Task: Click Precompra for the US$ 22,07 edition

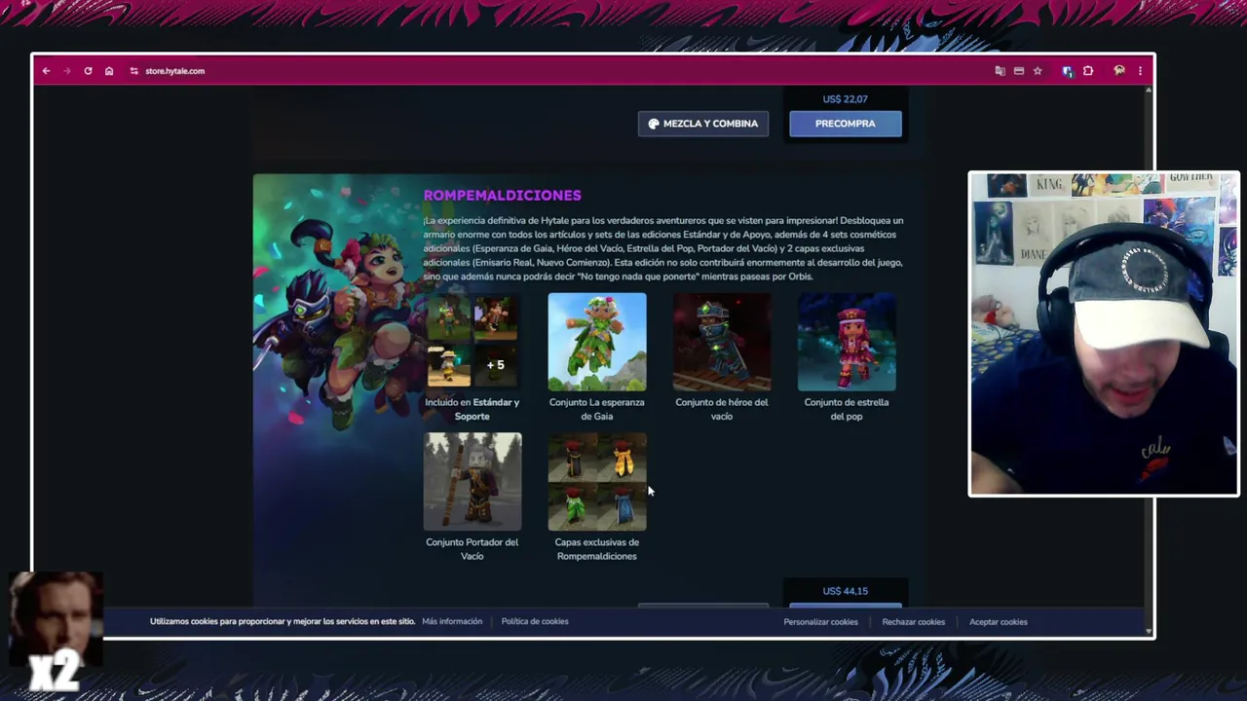Action: (x=846, y=124)
